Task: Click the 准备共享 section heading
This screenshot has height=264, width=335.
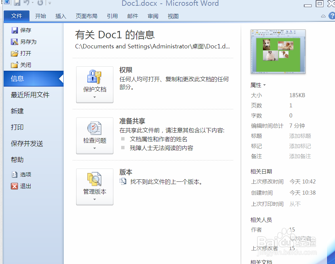Action: (x=132, y=121)
